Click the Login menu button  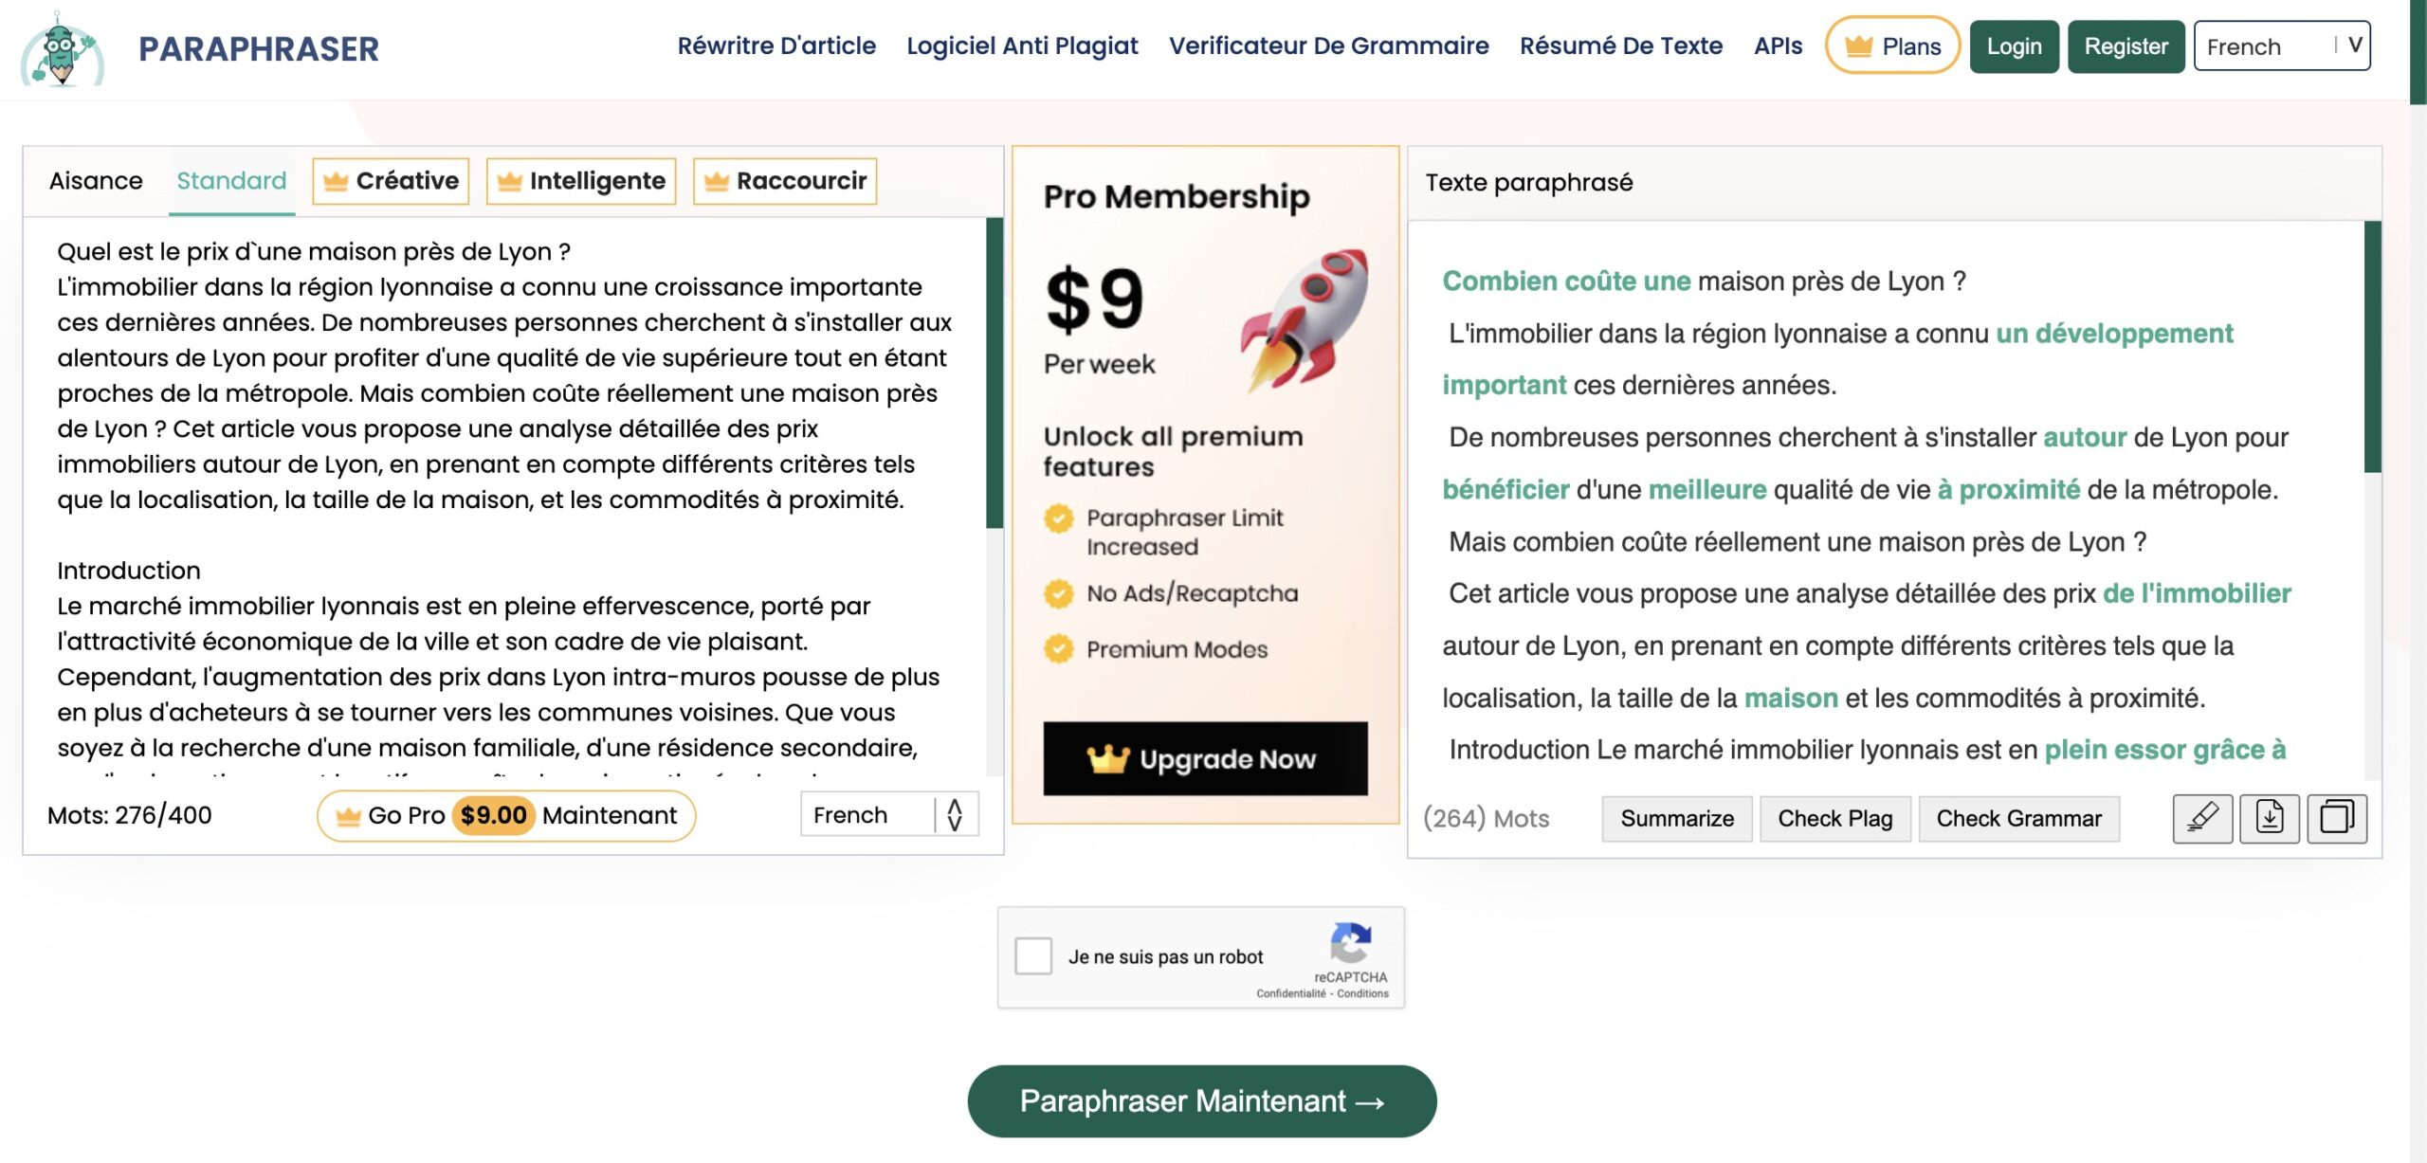coord(2016,45)
